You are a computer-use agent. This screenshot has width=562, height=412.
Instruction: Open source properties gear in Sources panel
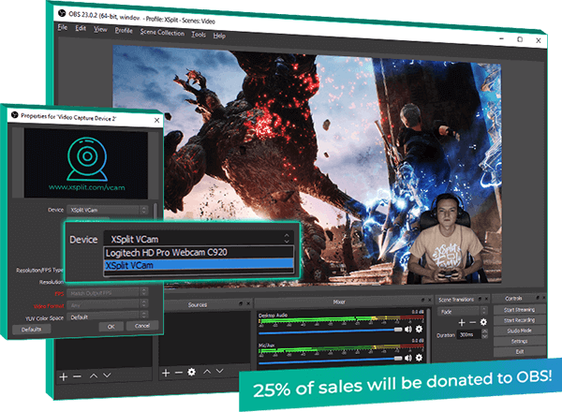(x=192, y=372)
